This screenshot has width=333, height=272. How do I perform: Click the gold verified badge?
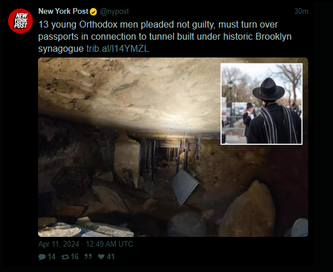pos(93,12)
